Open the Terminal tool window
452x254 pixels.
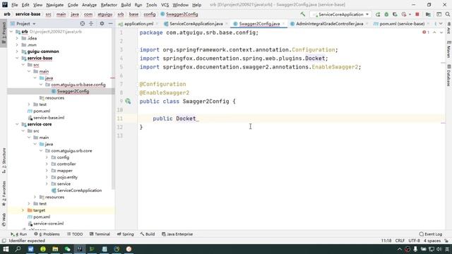[100, 234]
